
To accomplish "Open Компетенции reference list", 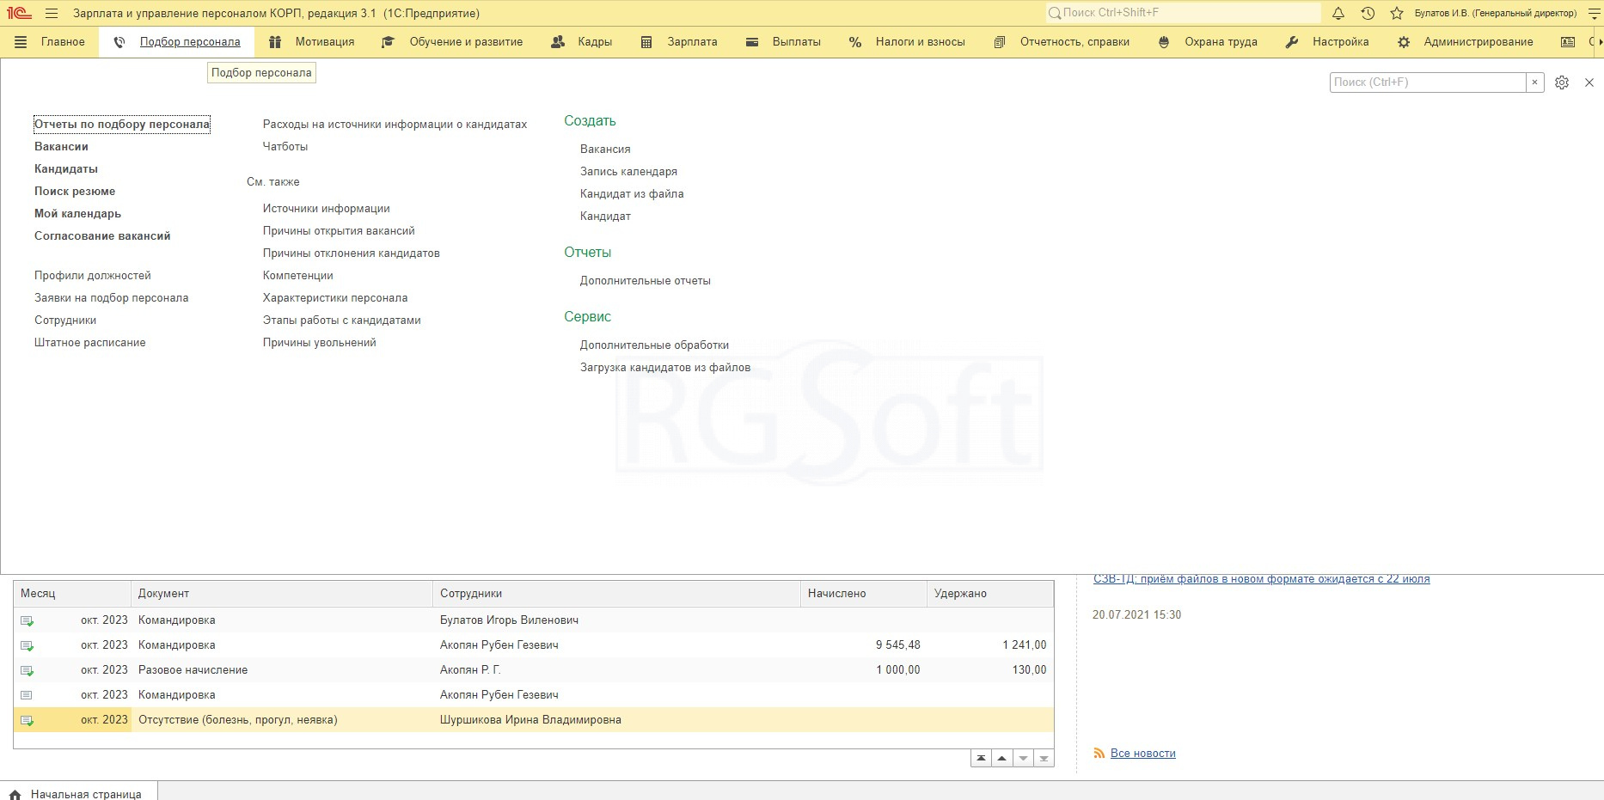I will pos(298,276).
